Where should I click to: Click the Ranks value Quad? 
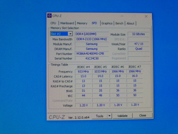139,49
